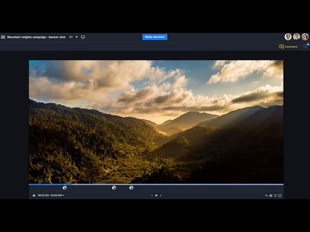Click the second comment marker on timeline
Screen dimensions: 310x232
point(114,188)
